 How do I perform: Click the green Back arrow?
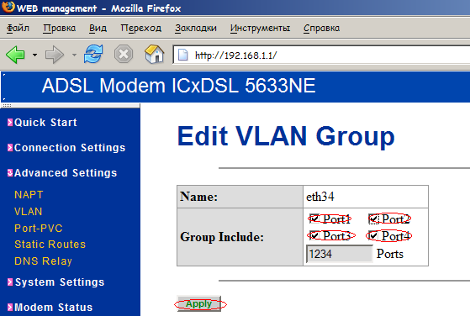(15, 55)
